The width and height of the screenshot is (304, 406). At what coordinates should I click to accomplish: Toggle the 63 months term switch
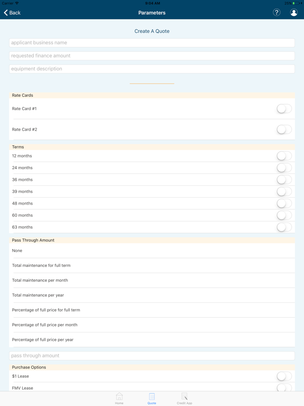click(x=284, y=227)
